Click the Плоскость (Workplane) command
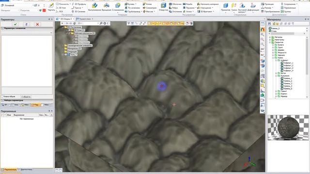 click(62, 4)
